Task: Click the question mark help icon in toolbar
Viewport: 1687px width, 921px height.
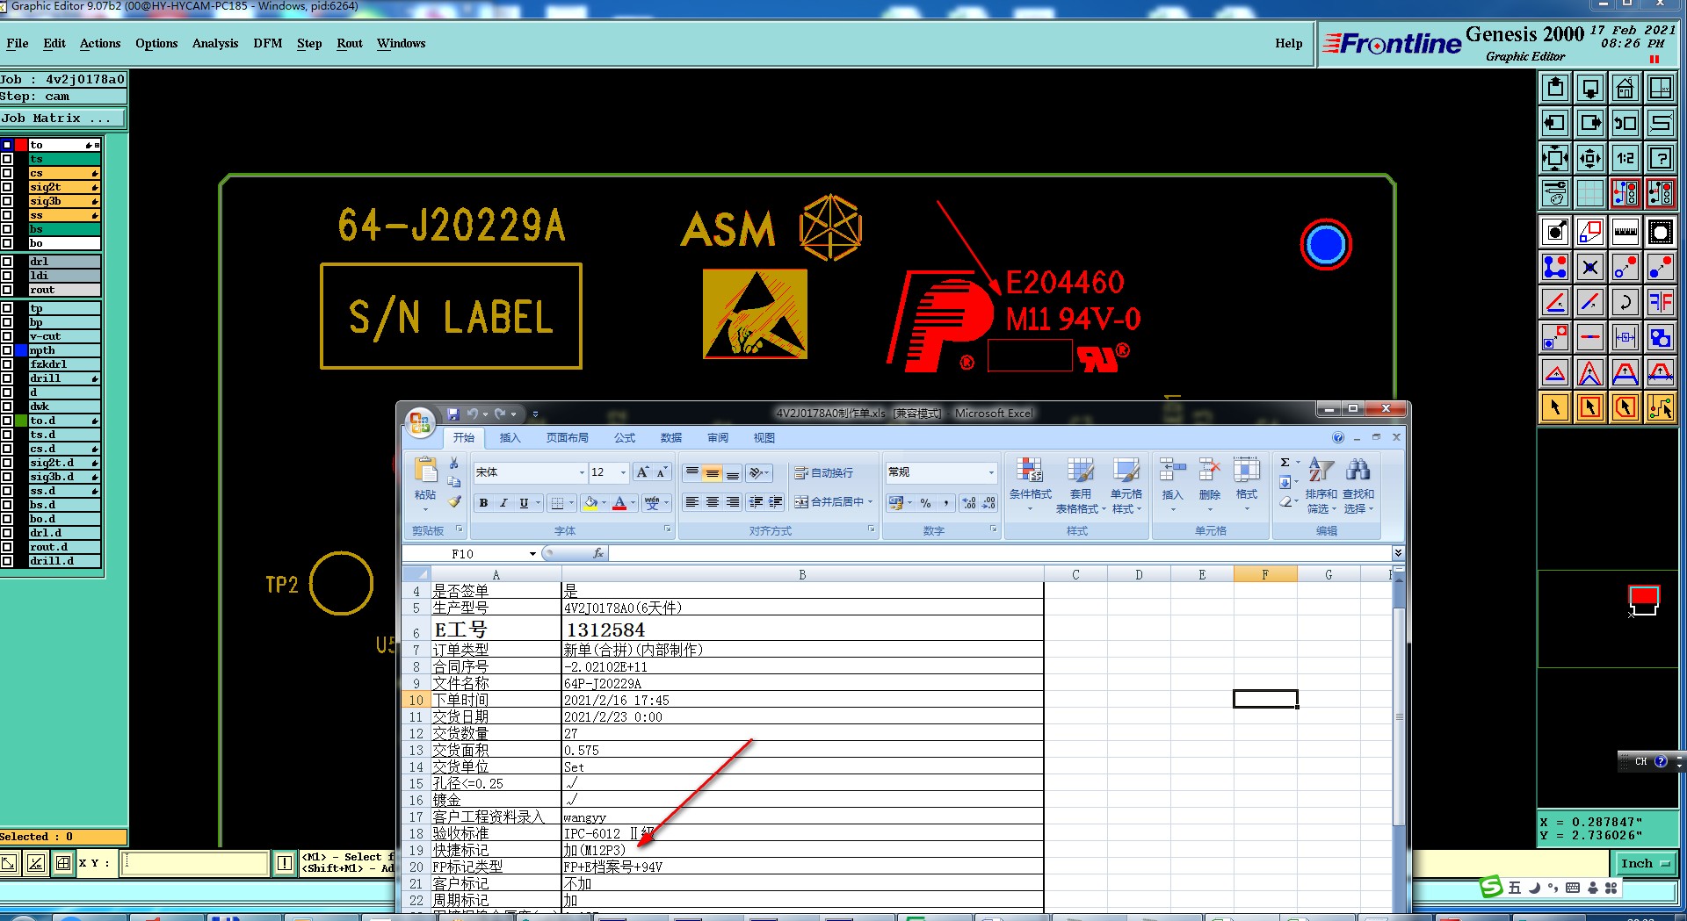Action: coord(1660,158)
